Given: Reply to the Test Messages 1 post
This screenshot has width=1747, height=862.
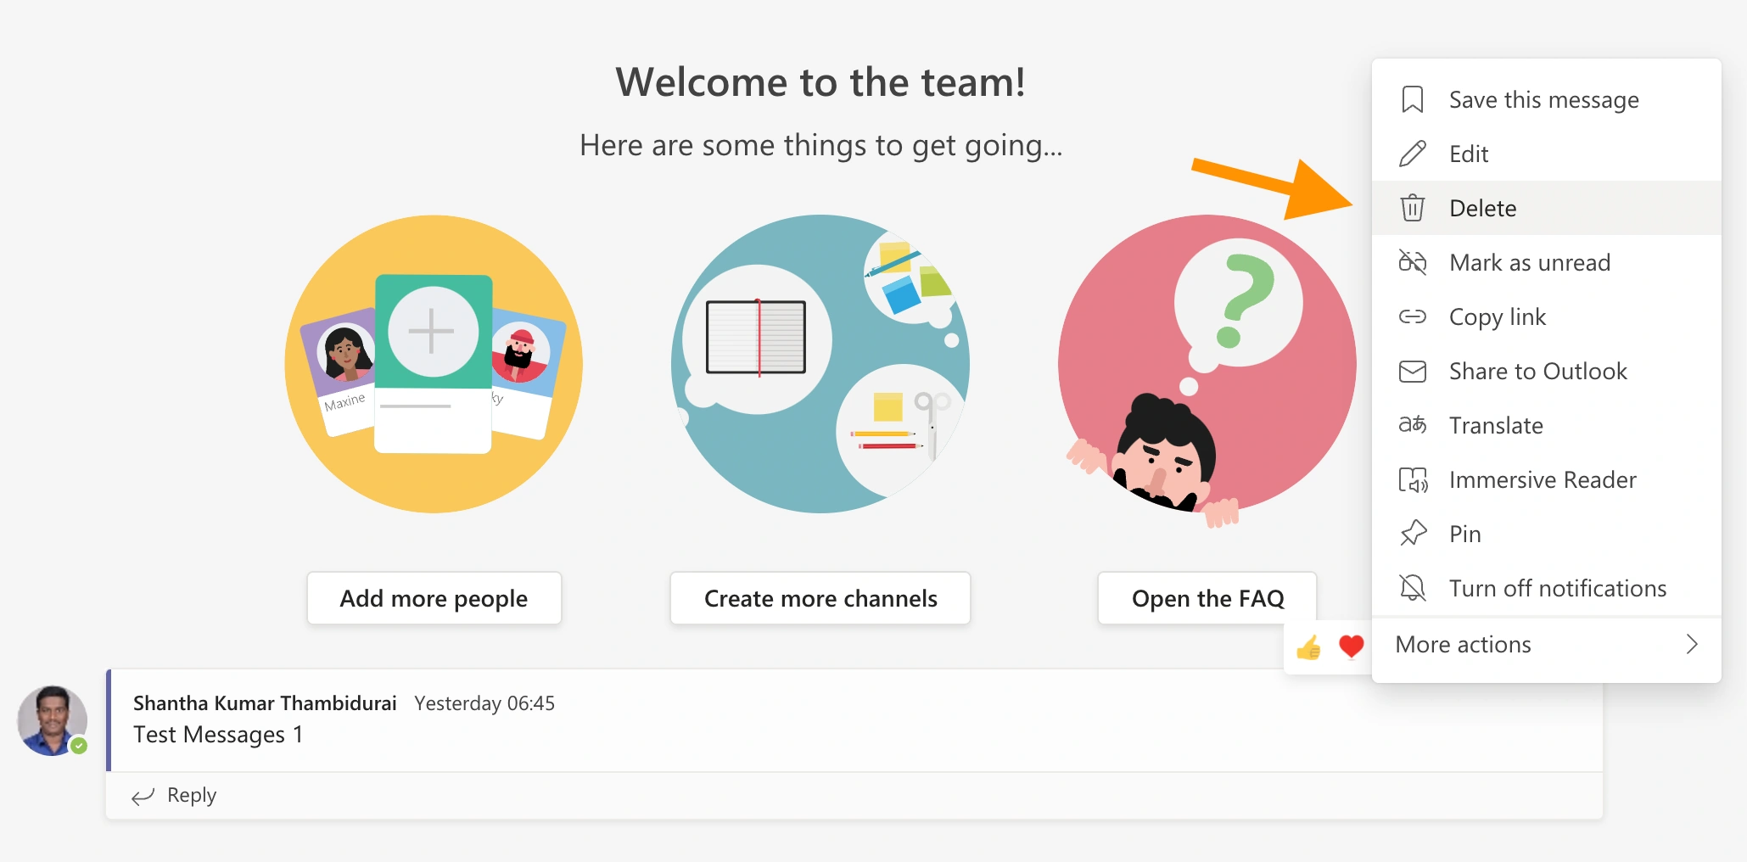Looking at the screenshot, I should [175, 795].
